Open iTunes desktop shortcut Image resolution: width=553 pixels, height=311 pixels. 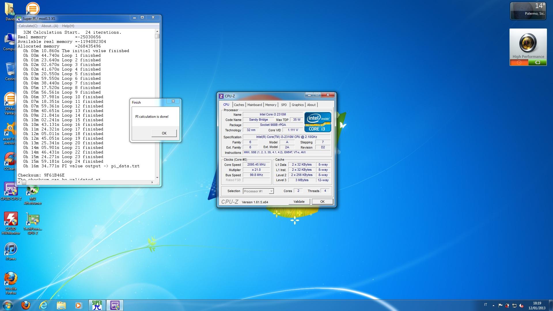tap(11, 251)
